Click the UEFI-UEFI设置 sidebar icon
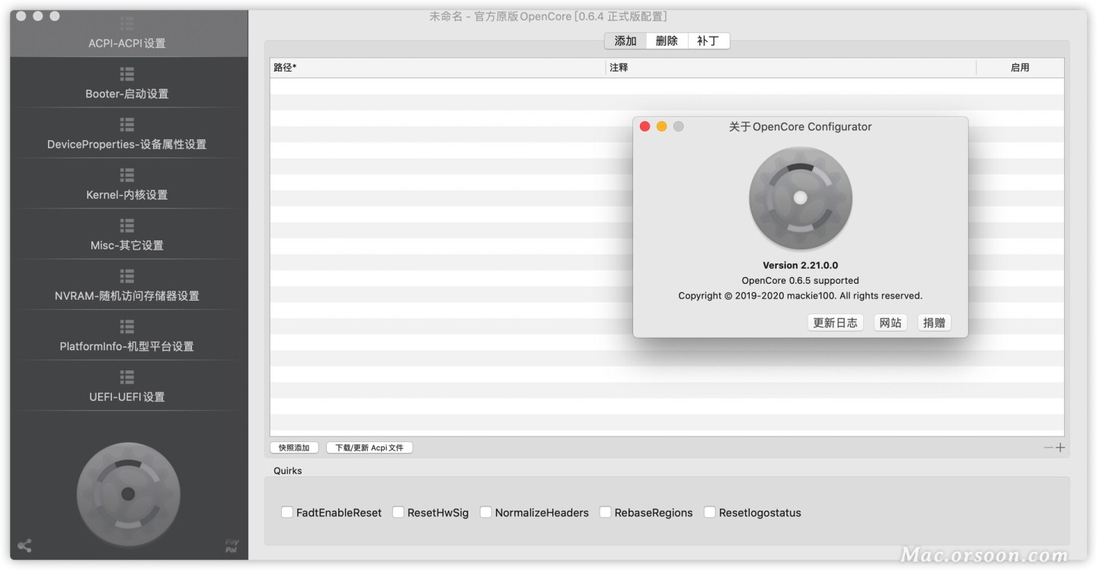This screenshot has height=570, width=1097. (126, 377)
